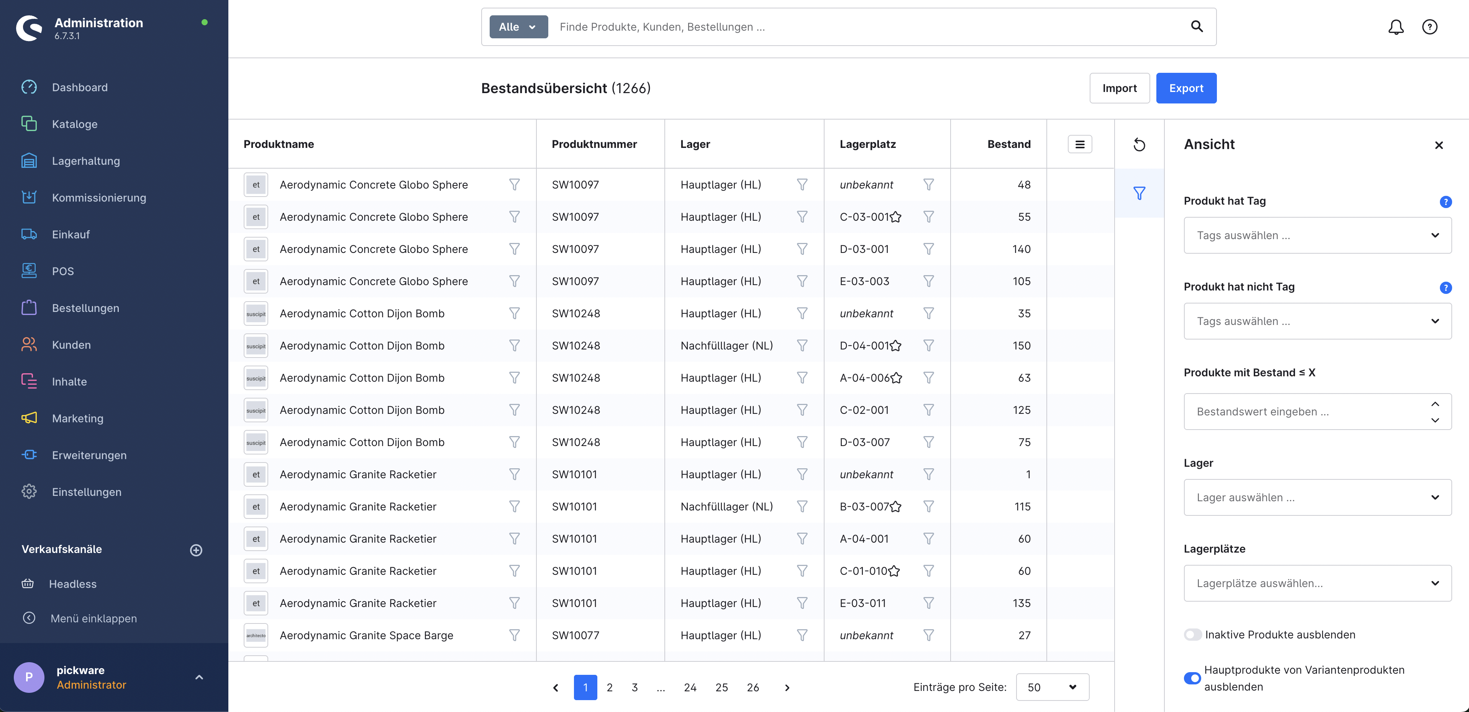Image resolution: width=1469 pixels, height=712 pixels.
Task: Expand the pickware Administrator user menu
Action: tap(199, 677)
